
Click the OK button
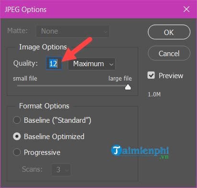tap(169, 32)
